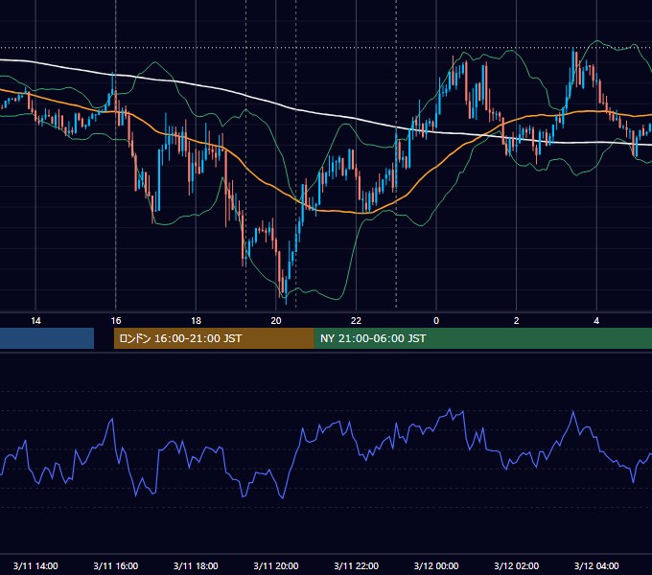Image resolution: width=652 pixels, height=575 pixels.
Task: Click hour label 14 on upper chart axis
Action: tap(35, 321)
